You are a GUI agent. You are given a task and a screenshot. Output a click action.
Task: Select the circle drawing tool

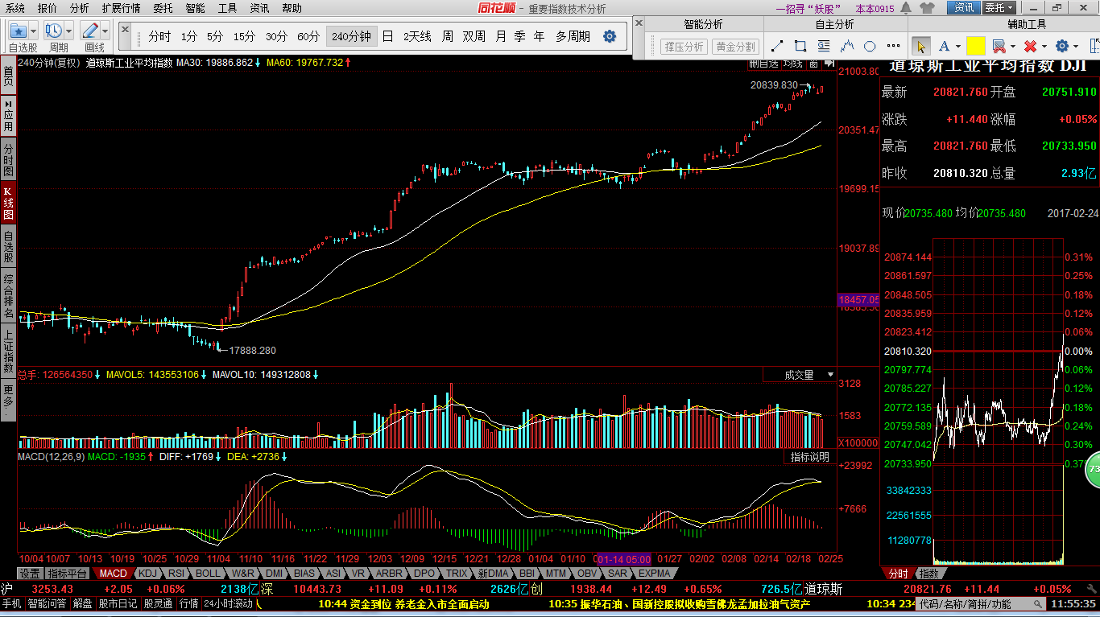click(x=870, y=46)
